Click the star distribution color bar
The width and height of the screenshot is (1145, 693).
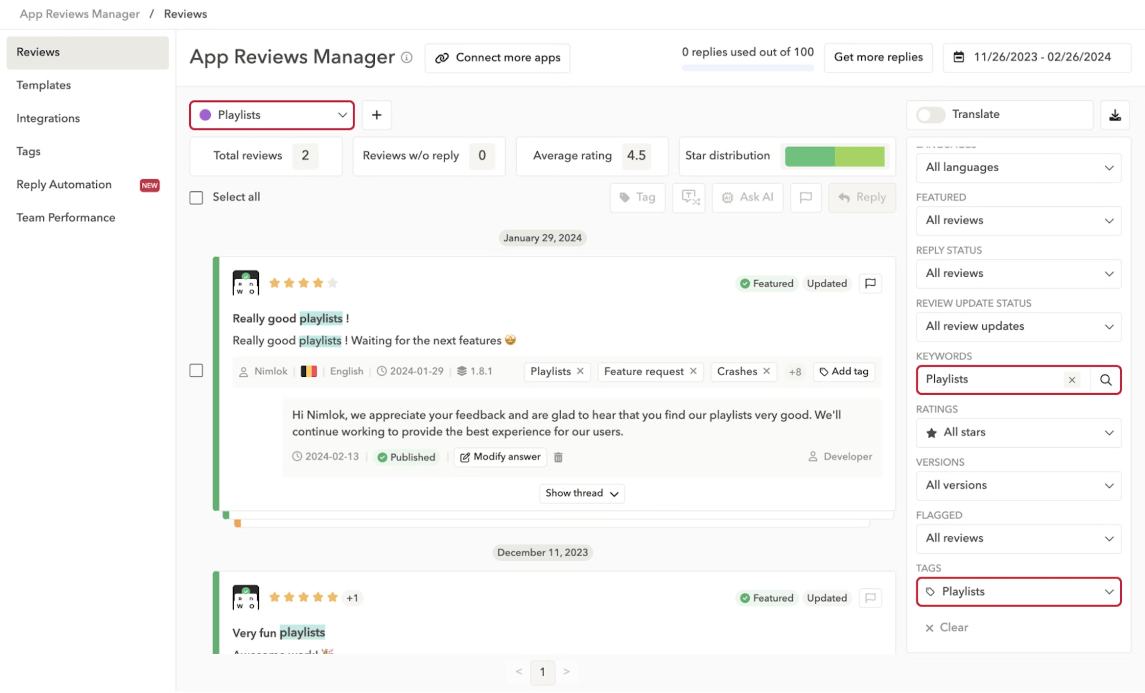[x=834, y=156]
